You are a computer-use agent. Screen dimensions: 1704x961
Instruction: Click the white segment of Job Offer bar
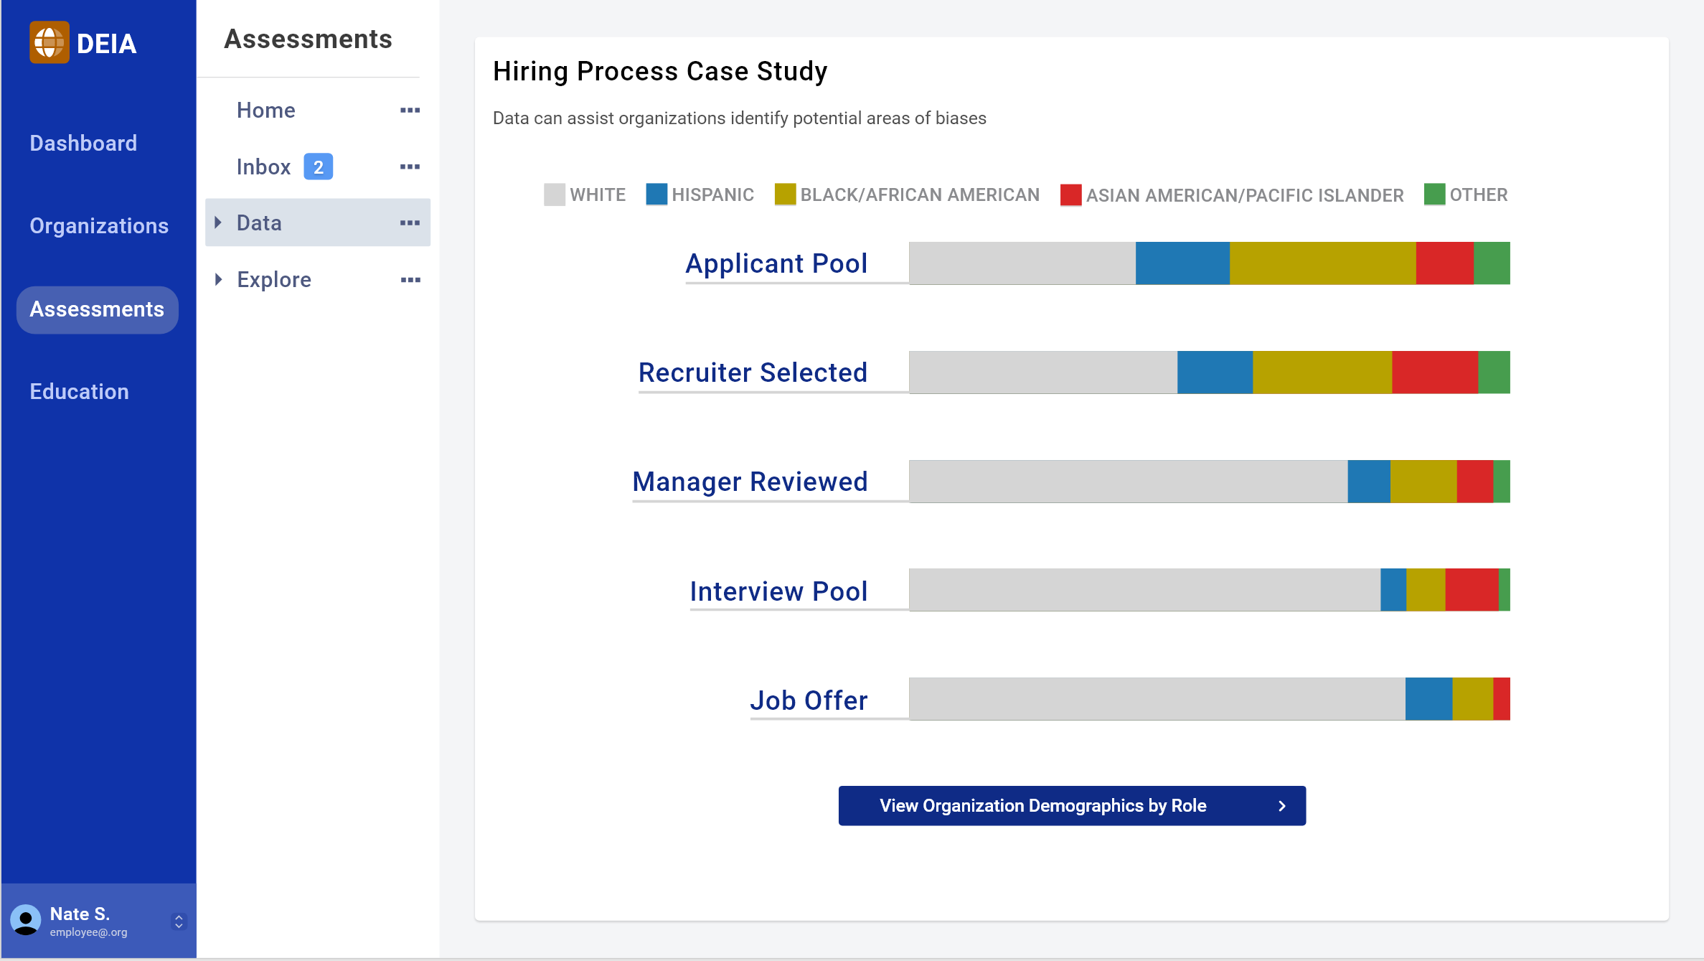pos(1157,699)
